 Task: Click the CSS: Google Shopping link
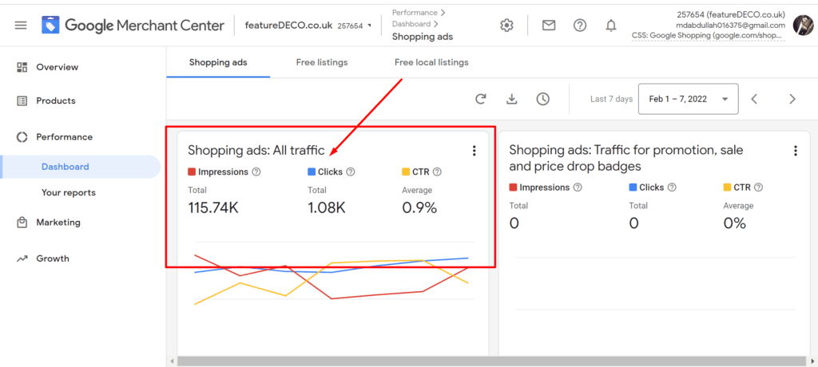706,36
